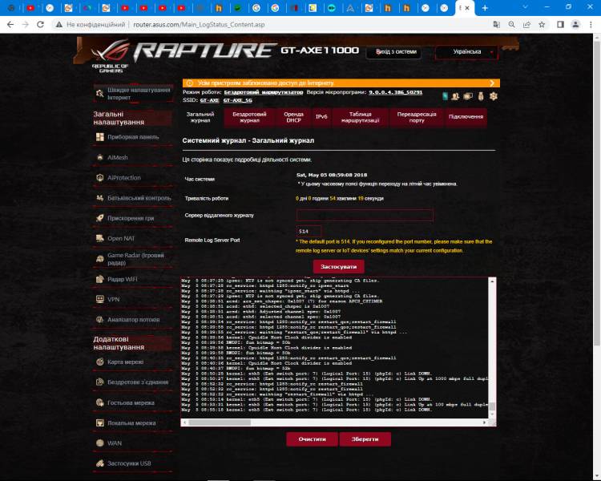Click the log horizontal scrollbar thumb
The height and width of the screenshot is (481, 601).
(220, 422)
